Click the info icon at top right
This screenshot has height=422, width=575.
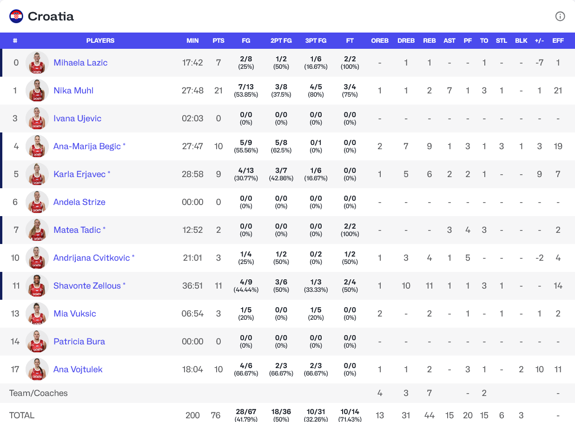coord(560,16)
